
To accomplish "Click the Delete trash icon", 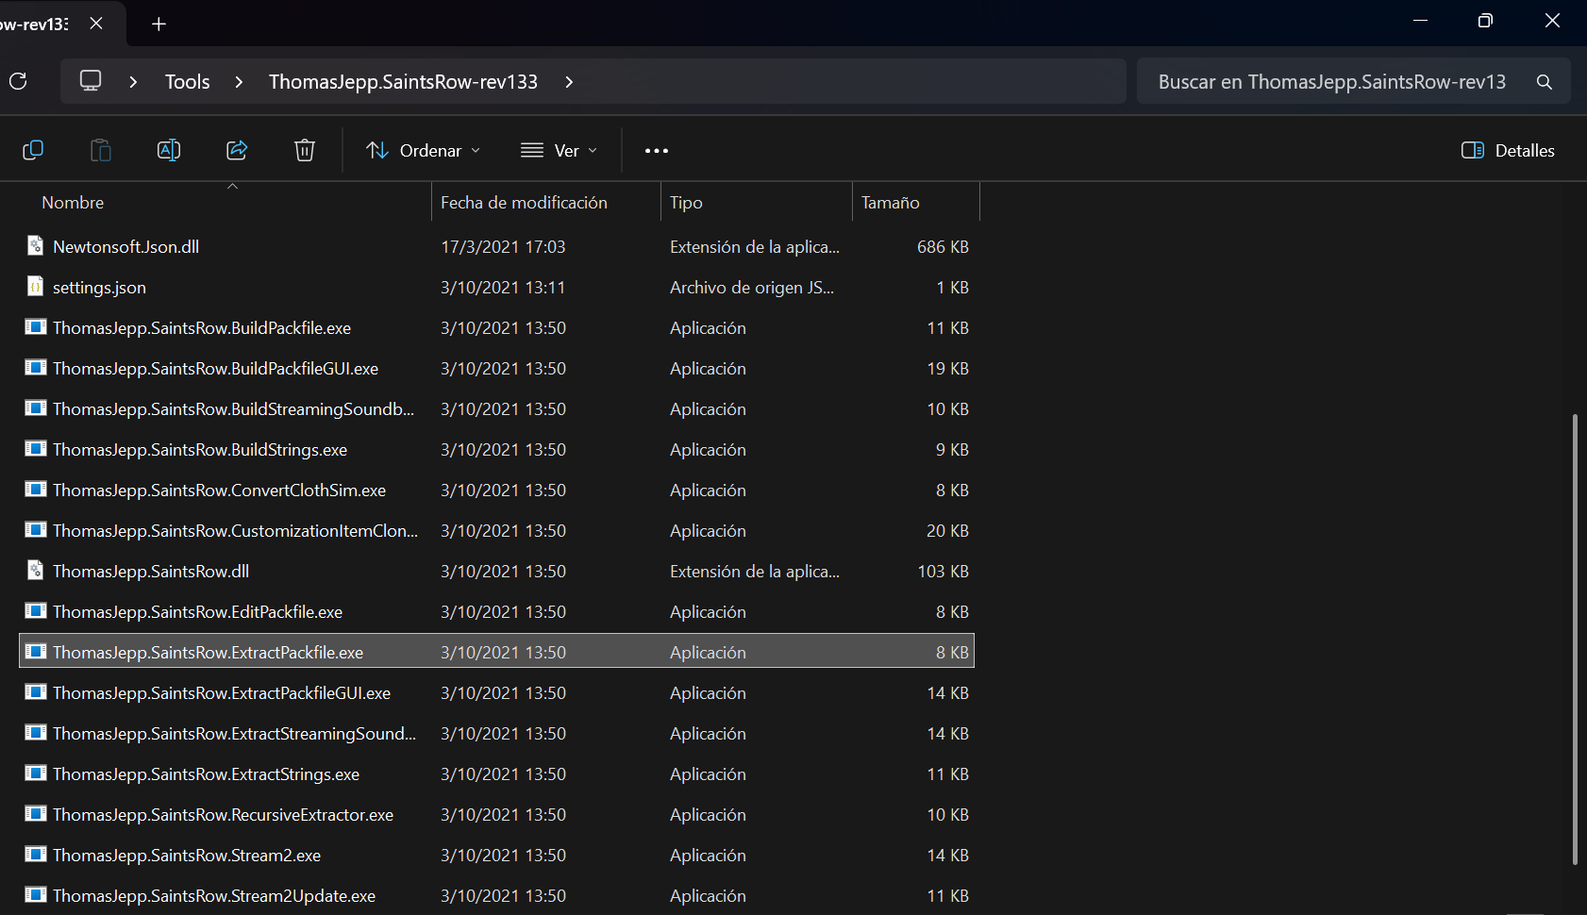I will [x=305, y=150].
